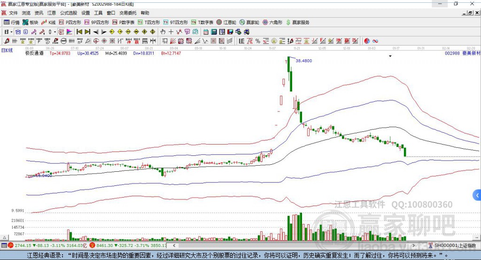Click the bottom-left triangle scroll-up button
This screenshot has height=260, width=481.
tap(4, 237)
